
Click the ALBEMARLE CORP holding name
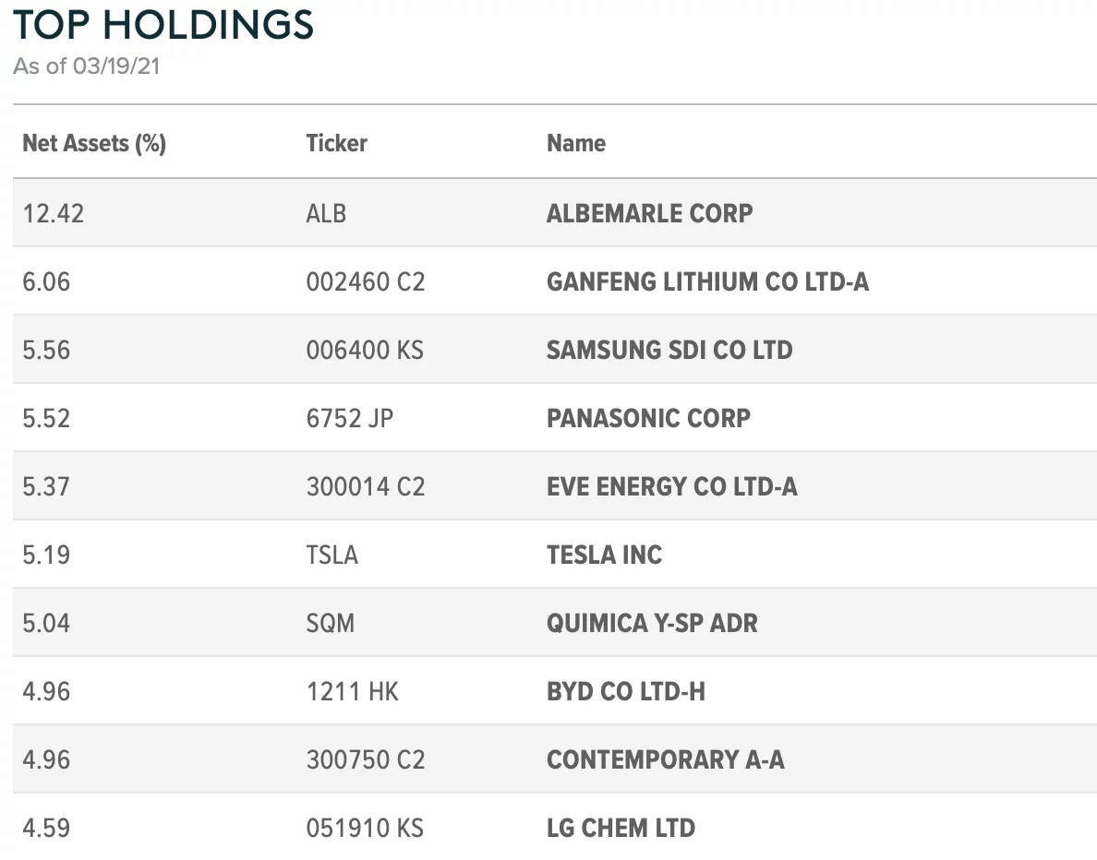click(649, 213)
